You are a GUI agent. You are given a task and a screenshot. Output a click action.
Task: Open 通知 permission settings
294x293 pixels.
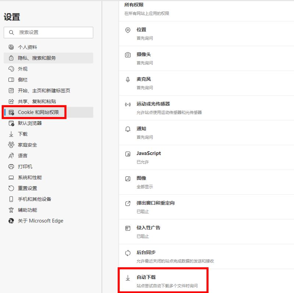pos(206,133)
